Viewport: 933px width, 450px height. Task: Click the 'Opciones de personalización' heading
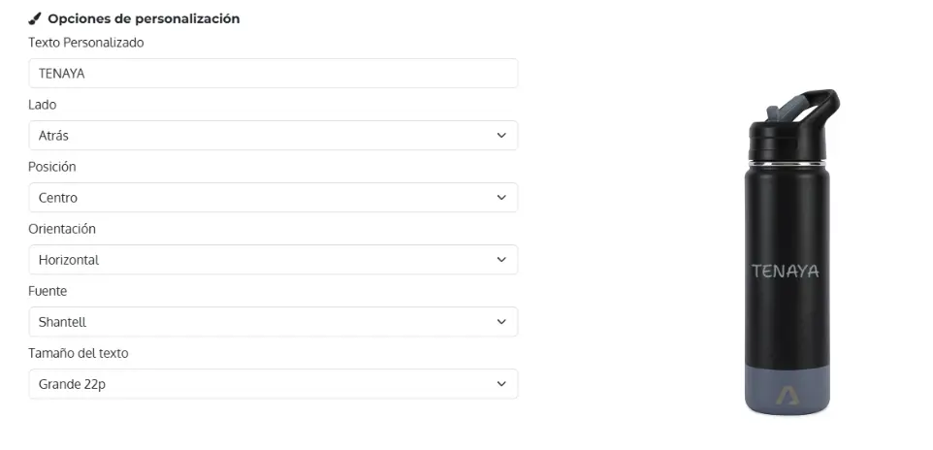coord(144,18)
